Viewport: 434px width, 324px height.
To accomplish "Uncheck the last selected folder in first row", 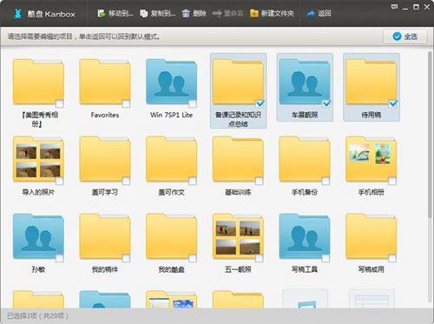I will [x=393, y=103].
